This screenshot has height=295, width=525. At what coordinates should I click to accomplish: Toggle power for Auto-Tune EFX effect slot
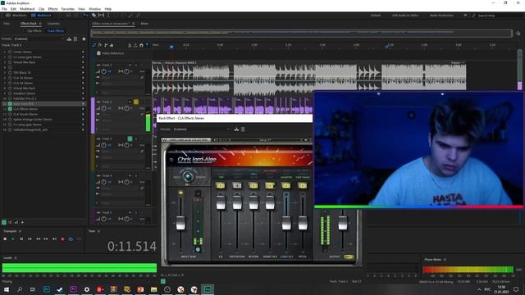tap(10, 104)
